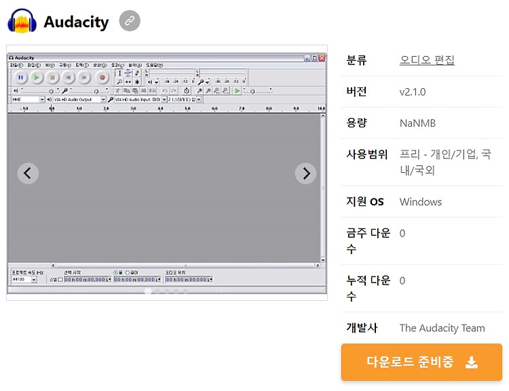Select the asterisk Multi-tool
Image resolution: width=509 pixels, height=391 pixels.
[x=137, y=82]
